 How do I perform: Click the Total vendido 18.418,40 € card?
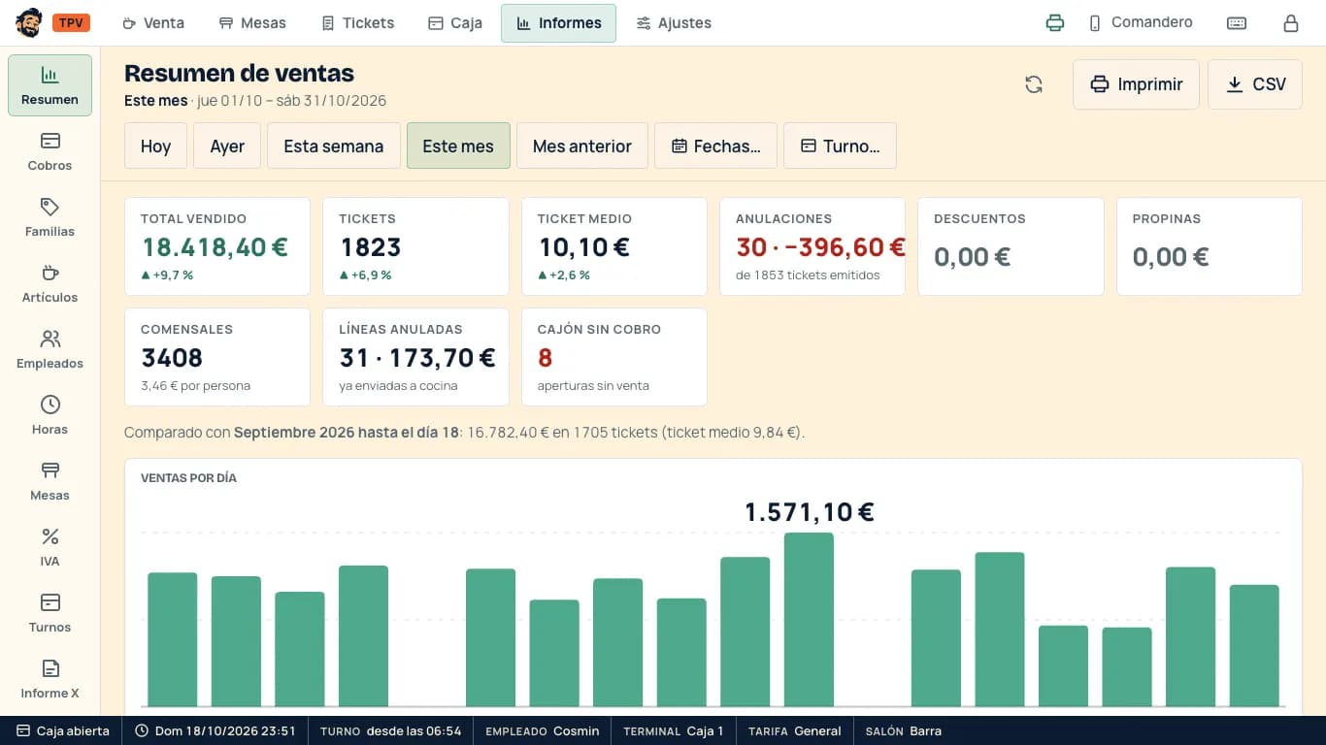coord(217,246)
